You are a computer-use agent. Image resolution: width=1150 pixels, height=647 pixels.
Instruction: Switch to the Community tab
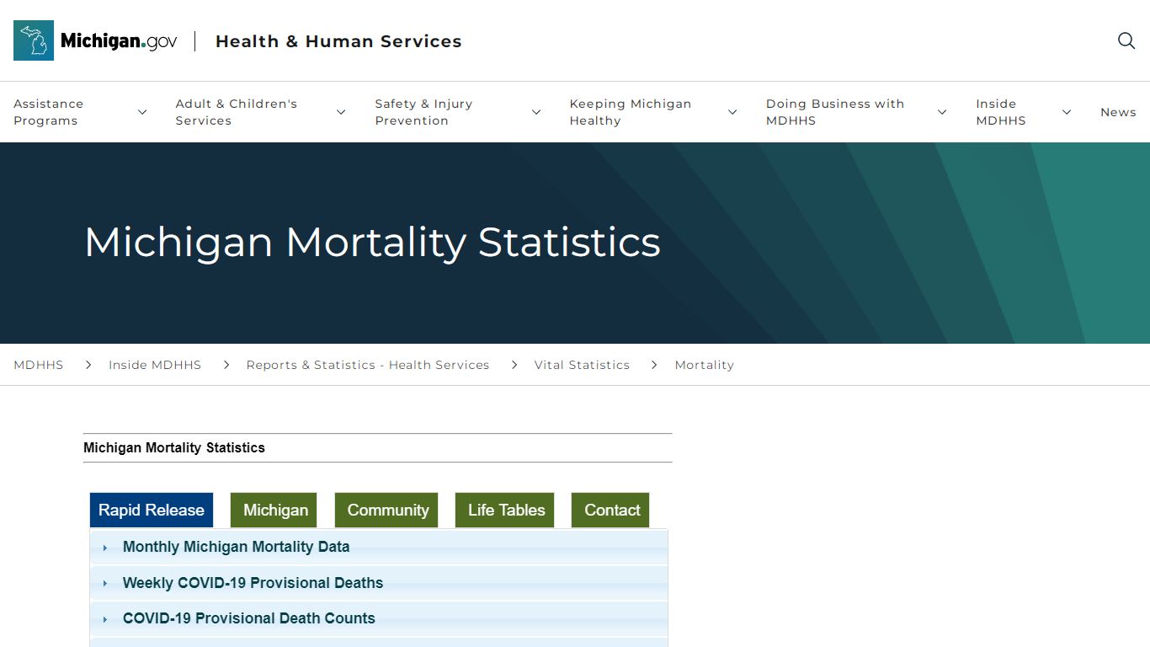(x=387, y=510)
